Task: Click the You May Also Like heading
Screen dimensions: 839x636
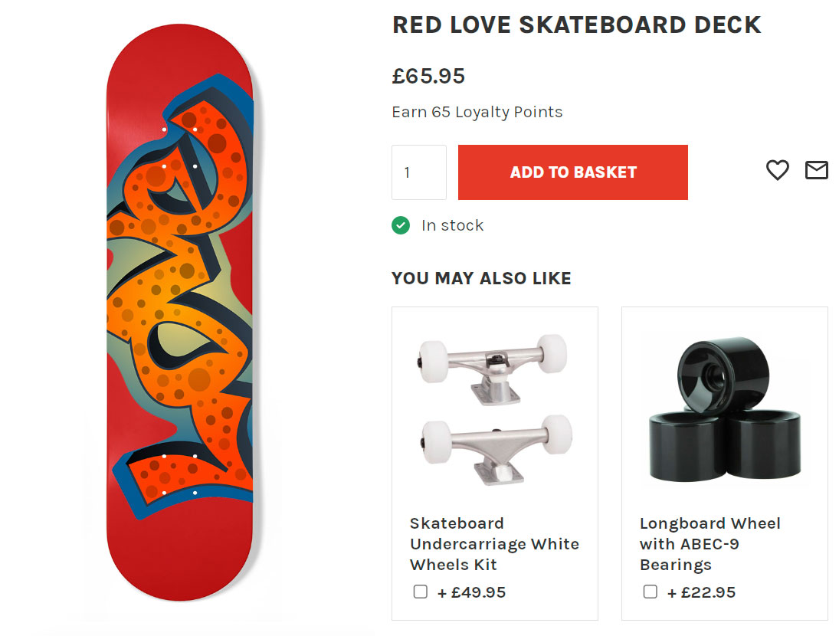Action: click(x=481, y=278)
